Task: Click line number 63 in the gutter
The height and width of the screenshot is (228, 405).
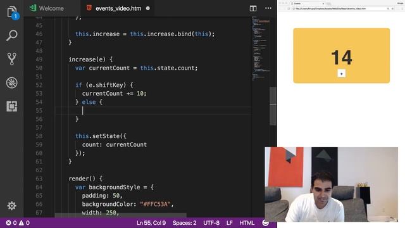Action: tap(39, 179)
